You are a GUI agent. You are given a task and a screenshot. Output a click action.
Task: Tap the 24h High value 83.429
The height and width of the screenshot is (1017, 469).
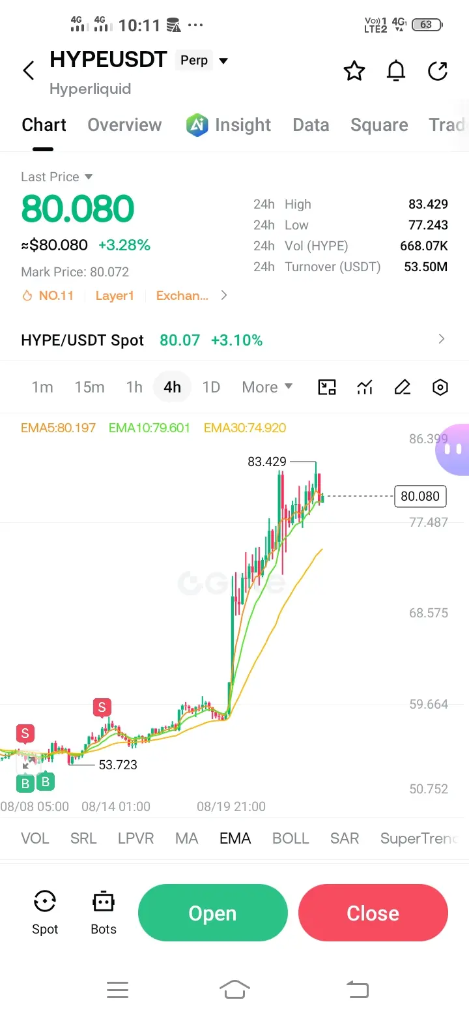(428, 204)
